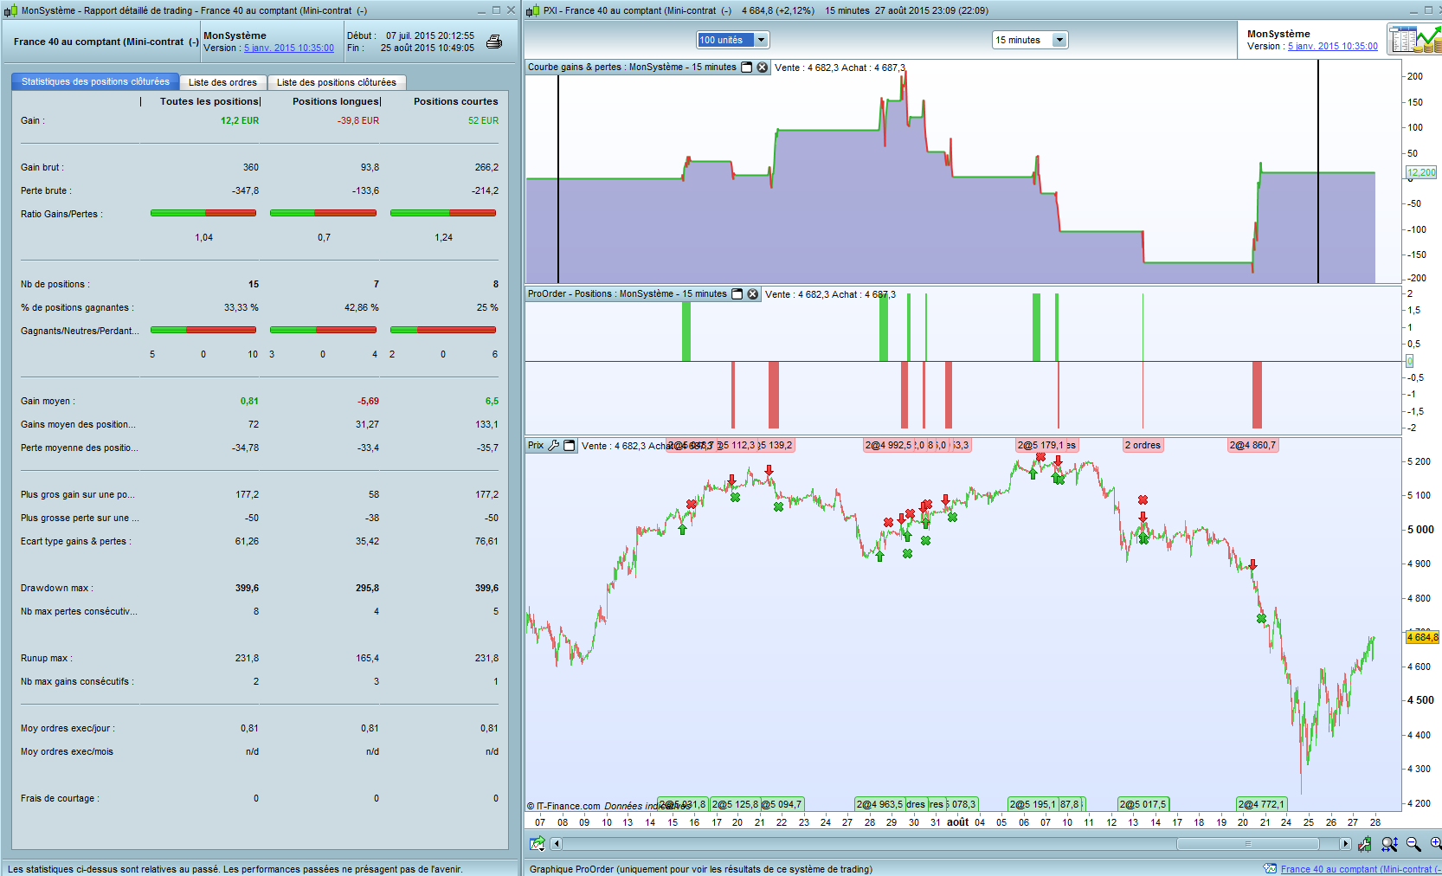The height and width of the screenshot is (876, 1442).
Task: Click the horizontal chart scrollbar thumb
Action: point(1247,844)
